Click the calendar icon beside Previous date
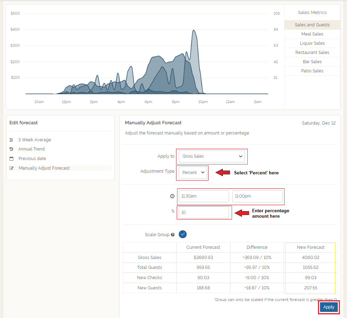 pyautogui.click(x=11, y=159)
